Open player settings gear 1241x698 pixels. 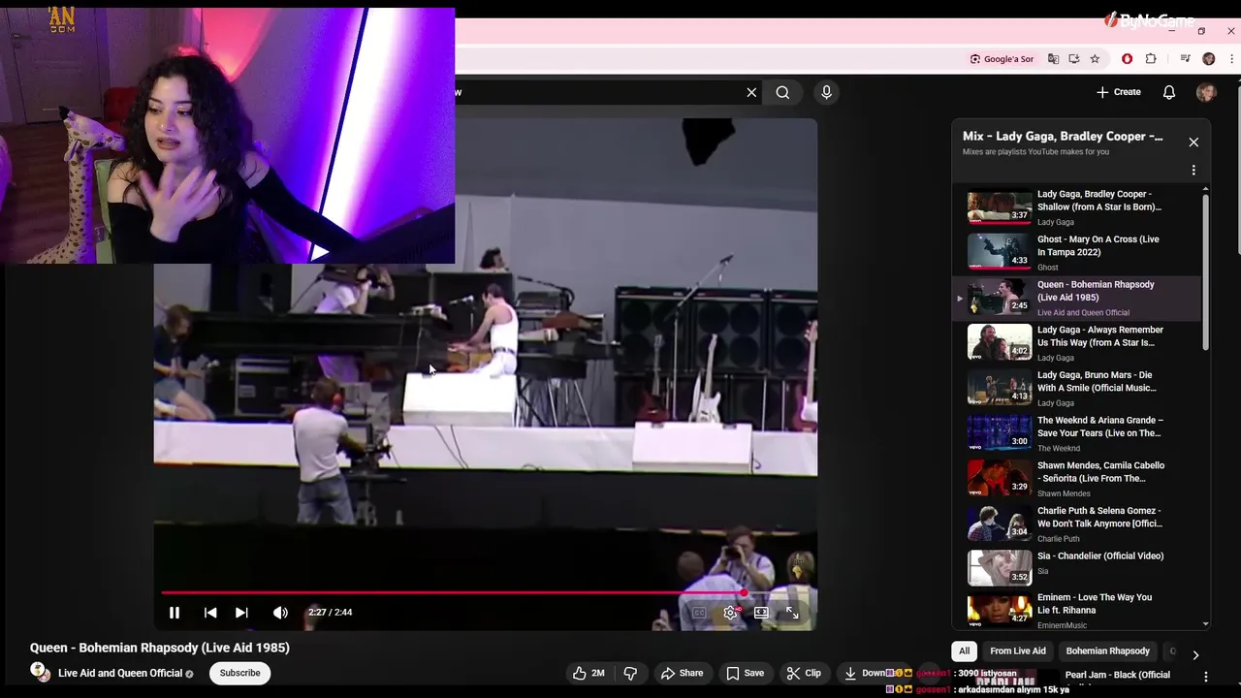(730, 613)
